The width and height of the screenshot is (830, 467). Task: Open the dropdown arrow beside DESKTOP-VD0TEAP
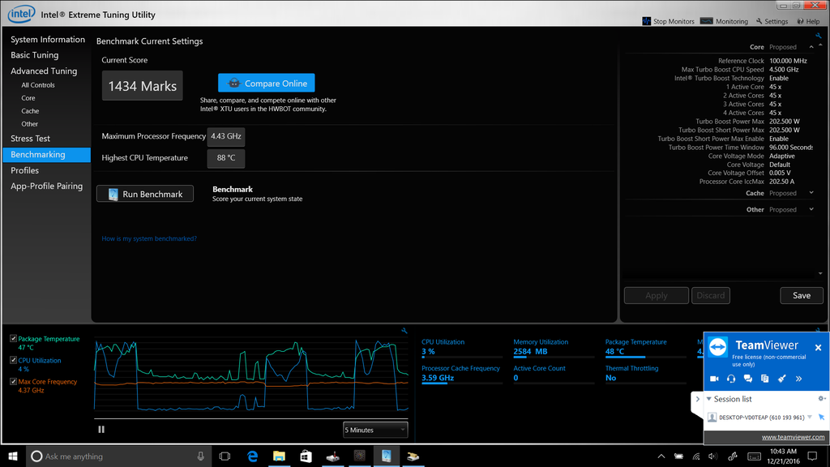810,418
